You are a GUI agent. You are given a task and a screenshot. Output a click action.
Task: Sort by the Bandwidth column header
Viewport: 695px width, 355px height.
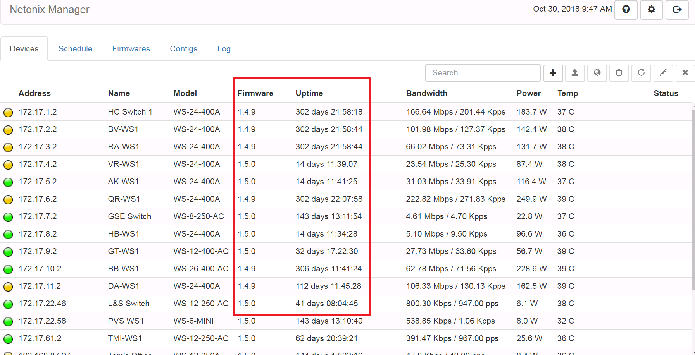(426, 93)
